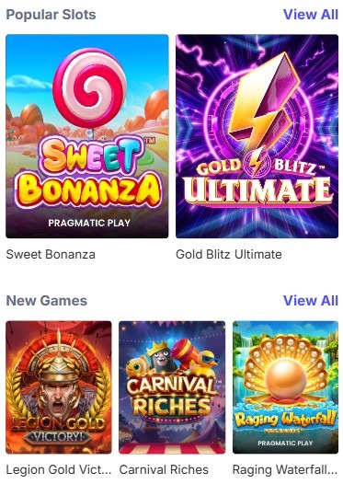Click the Gold Blitz Ultimate title text
This screenshot has height=484, width=343.
tap(229, 255)
